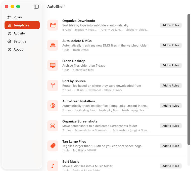Click 'Trash .pkg files' rule summary

coord(108,110)
